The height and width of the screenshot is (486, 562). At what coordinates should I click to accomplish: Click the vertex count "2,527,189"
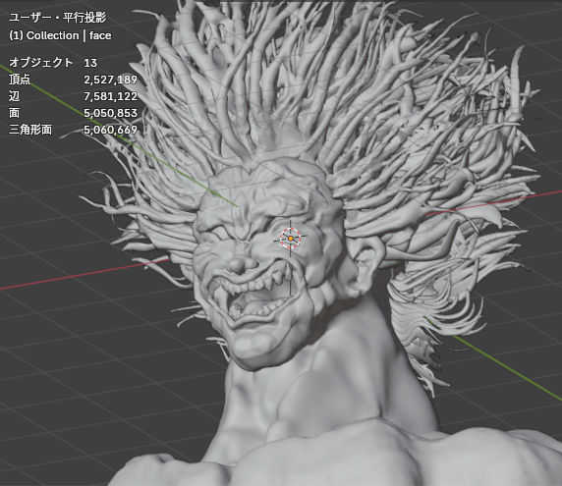click(x=110, y=80)
